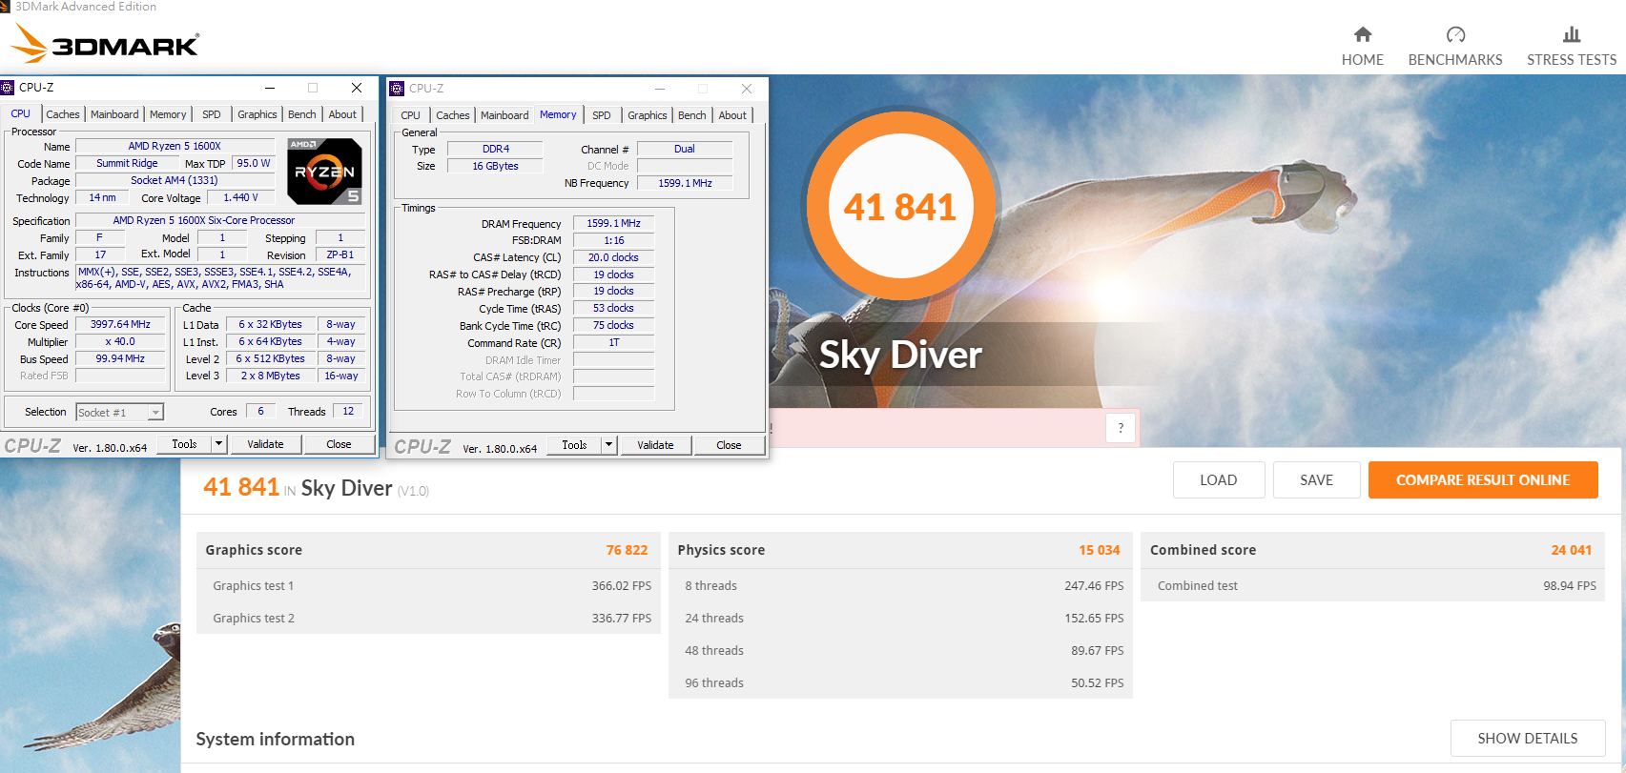1626x773 pixels.
Task: Open About tab in right CPU-Z
Action: [x=732, y=115]
